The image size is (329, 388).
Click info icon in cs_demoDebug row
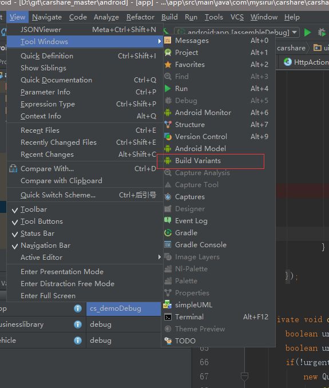coord(78,308)
